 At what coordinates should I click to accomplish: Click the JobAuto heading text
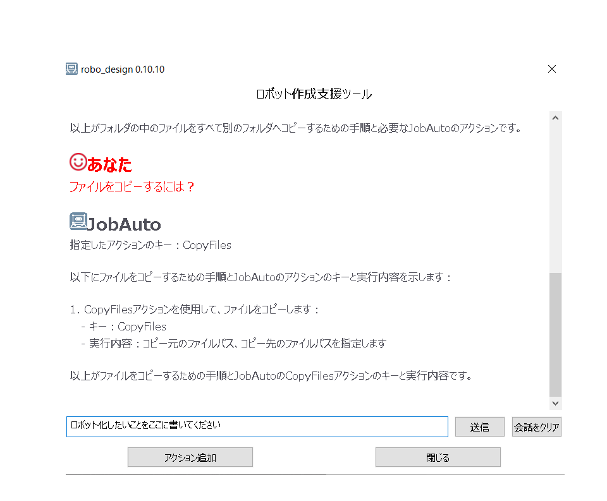(124, 224)
